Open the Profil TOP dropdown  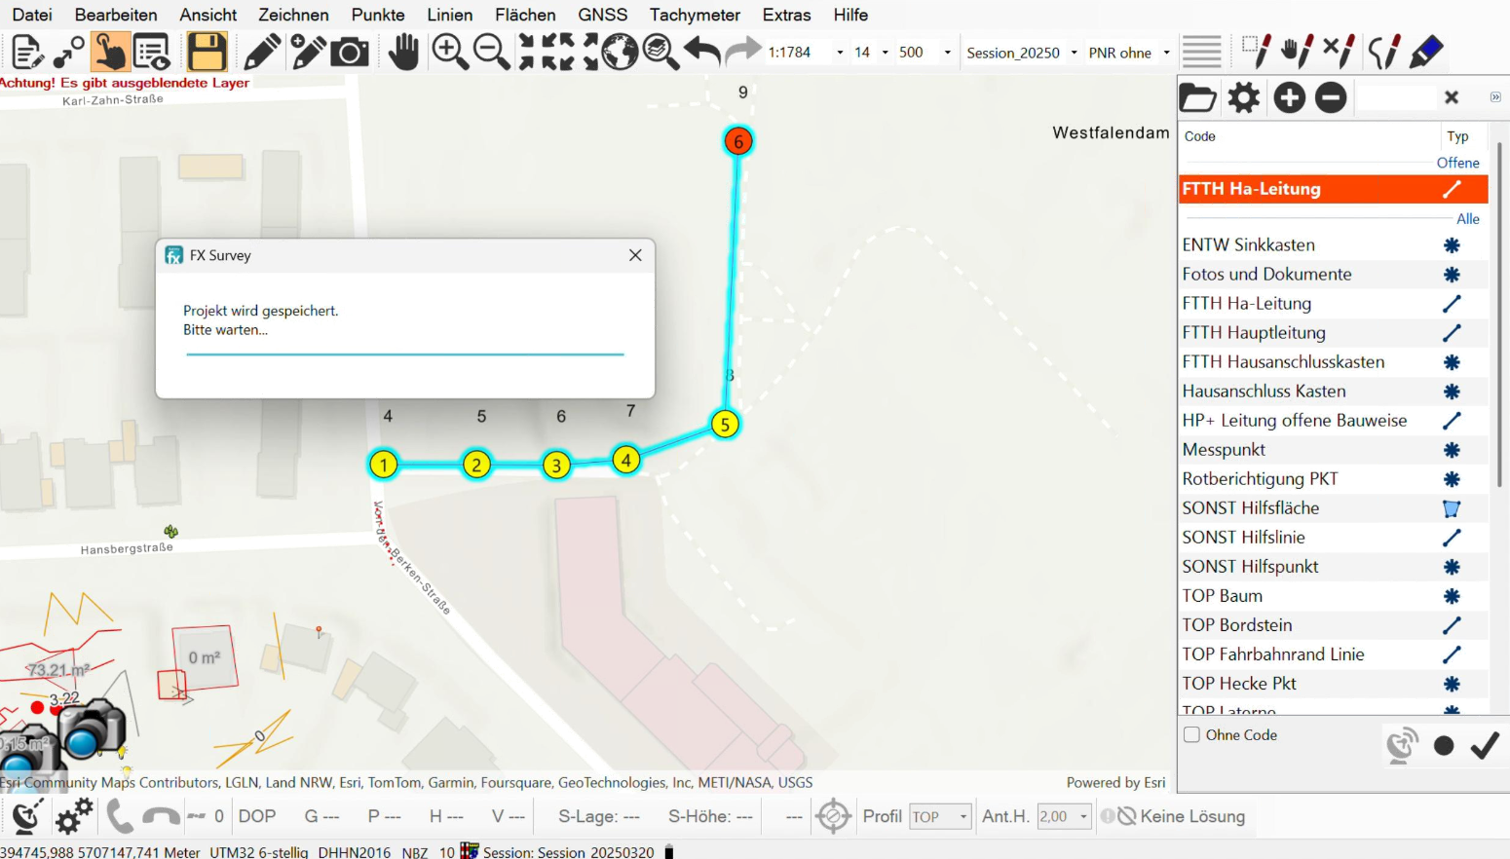[x=963, y=817]
